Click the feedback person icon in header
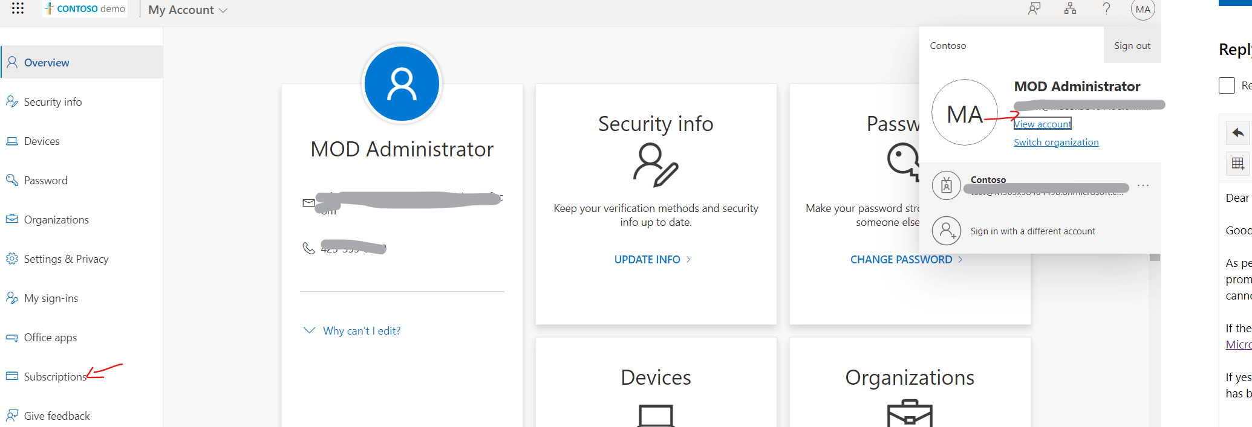Viewport: 1252px width, 427px height. pyautogui.click(x=1034, y=8)
